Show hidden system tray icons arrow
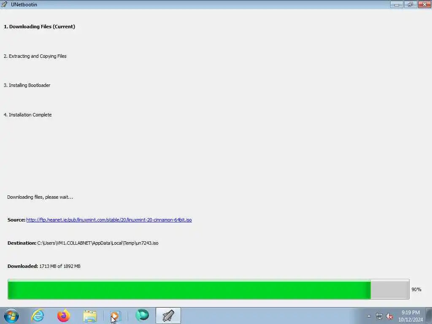Screen dimensions: 432x324 click(369, 316)
